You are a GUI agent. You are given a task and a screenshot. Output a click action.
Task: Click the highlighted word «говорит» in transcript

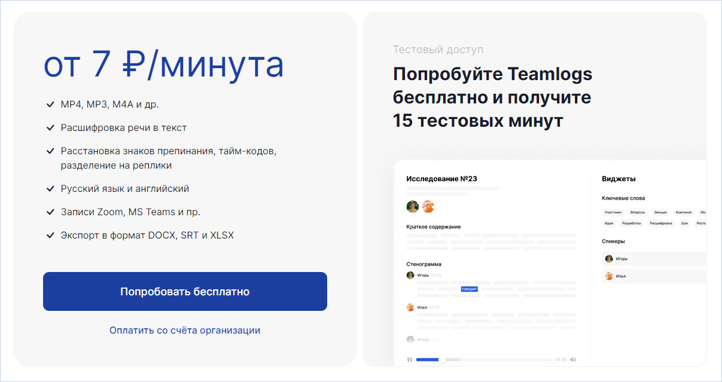pyautogui.click(x=470, y=289)
